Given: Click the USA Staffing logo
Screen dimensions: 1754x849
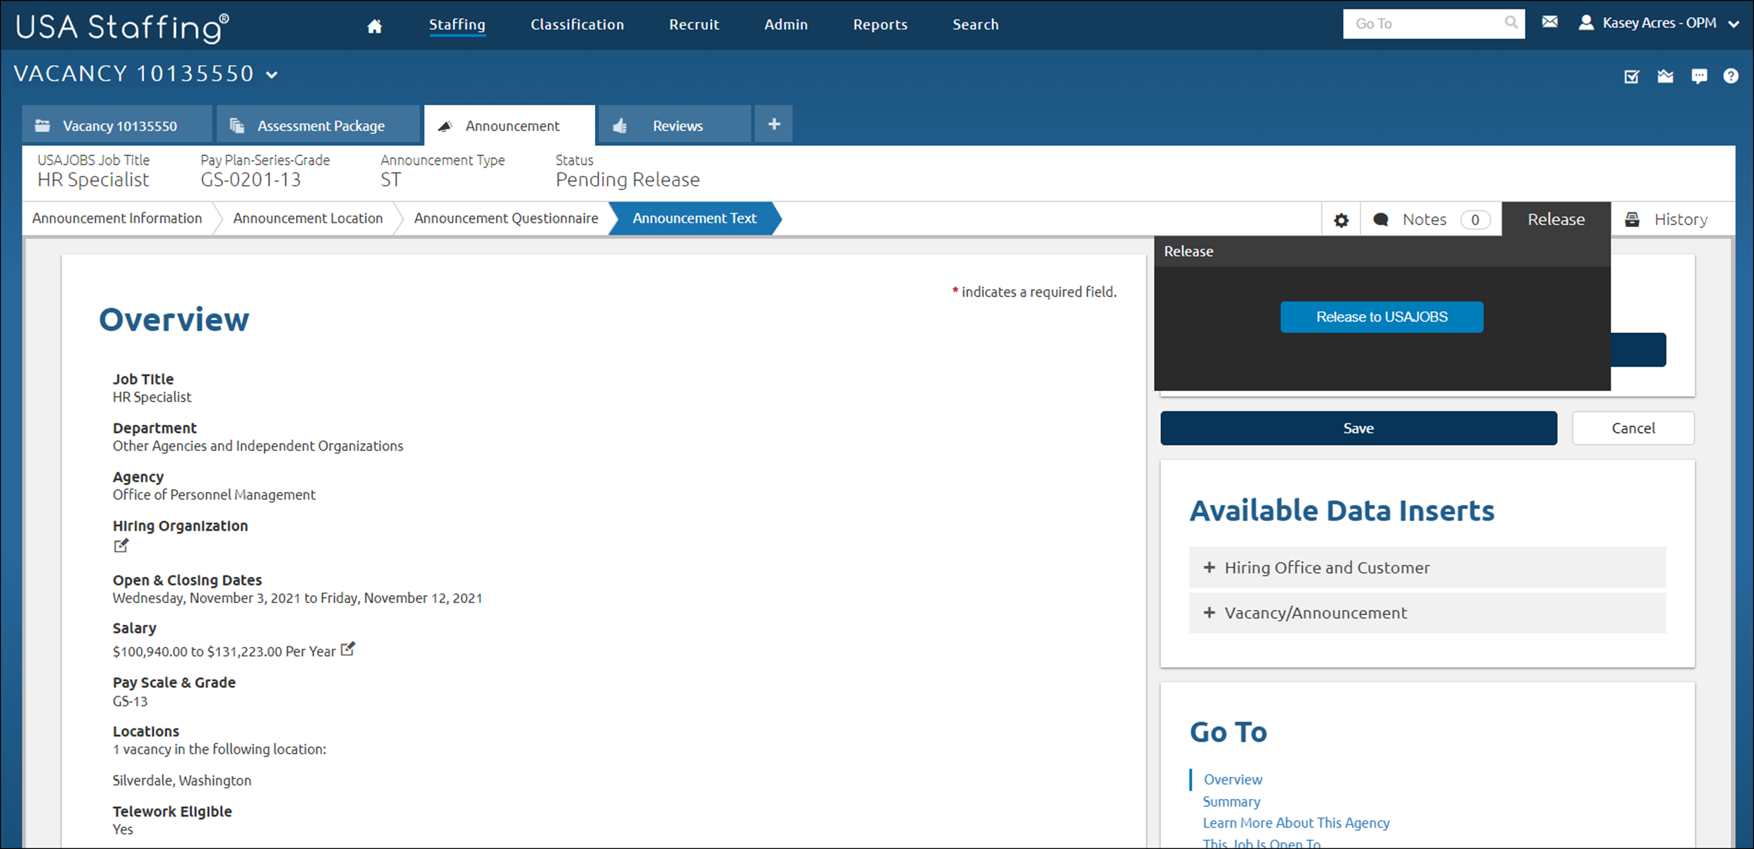Looking at the screenshot, I should [122, 27].
